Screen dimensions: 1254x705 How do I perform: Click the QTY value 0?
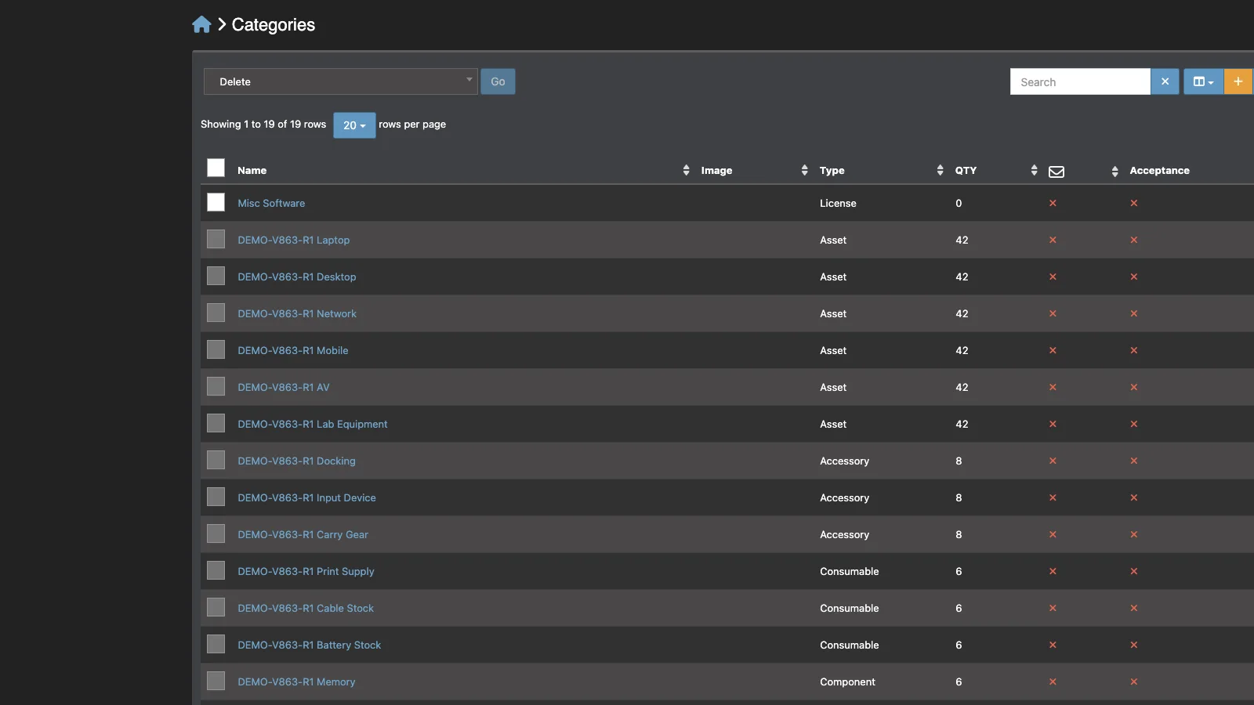[959, 203]
